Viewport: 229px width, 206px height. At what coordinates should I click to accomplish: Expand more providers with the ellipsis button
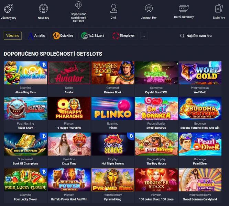(144, 36)
